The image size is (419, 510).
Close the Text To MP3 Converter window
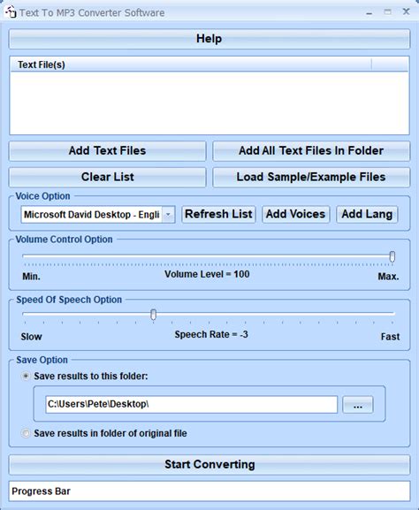click(406, 11)
